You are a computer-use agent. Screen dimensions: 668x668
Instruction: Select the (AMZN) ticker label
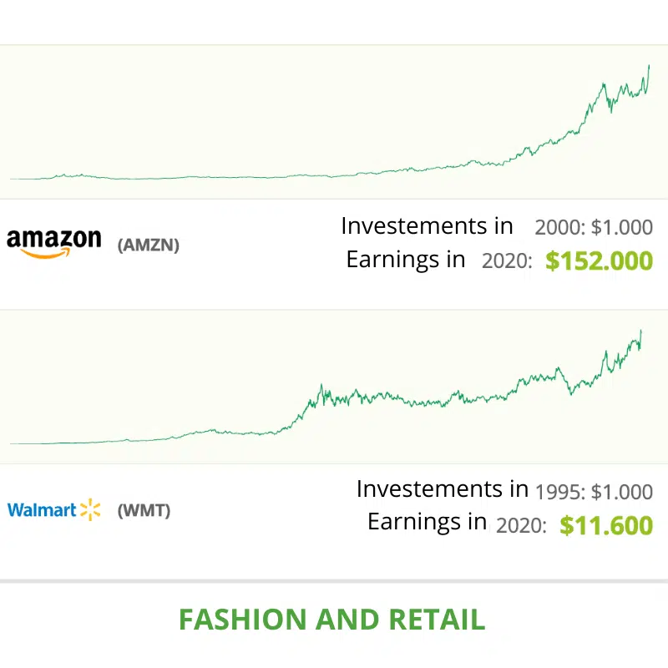coord(149,245)
